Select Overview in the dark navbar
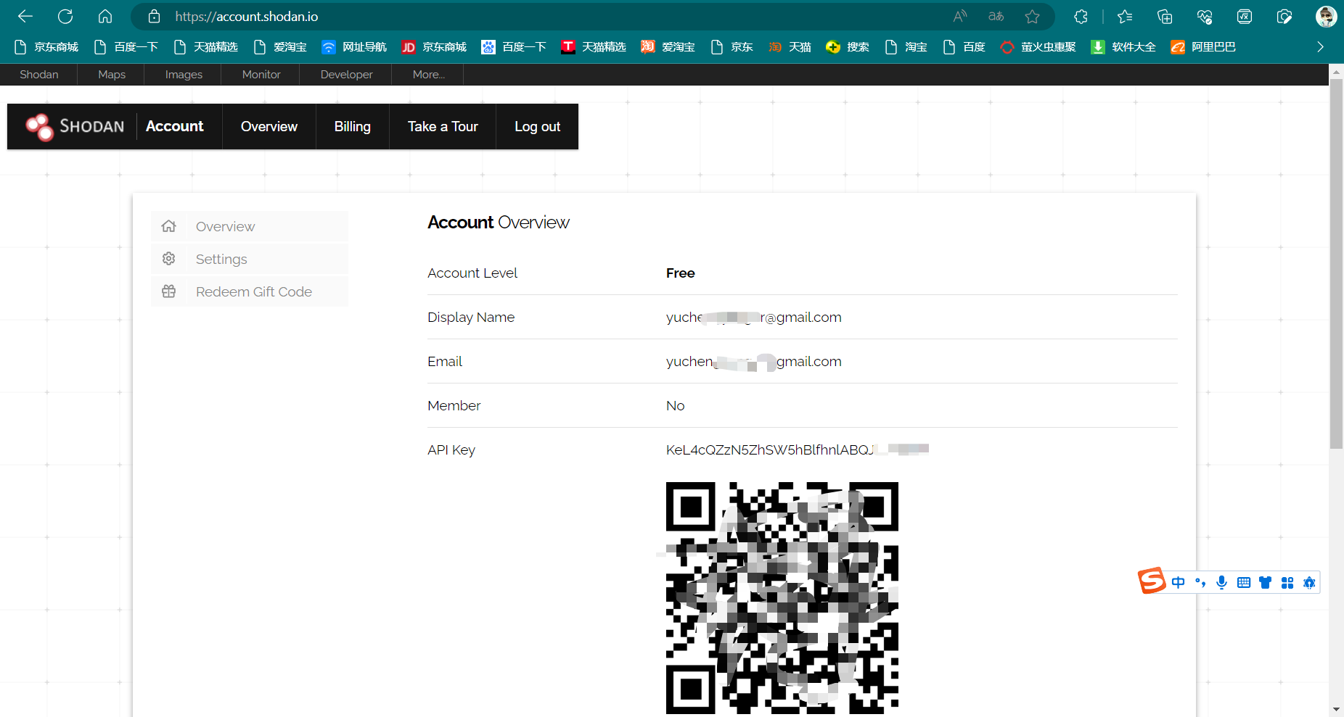 pos(269,126)
